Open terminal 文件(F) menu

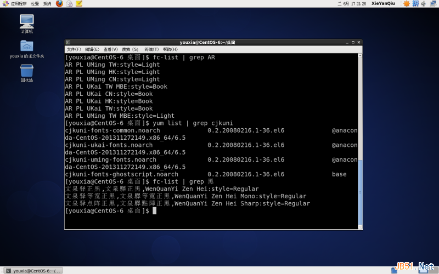coord(74,49)
